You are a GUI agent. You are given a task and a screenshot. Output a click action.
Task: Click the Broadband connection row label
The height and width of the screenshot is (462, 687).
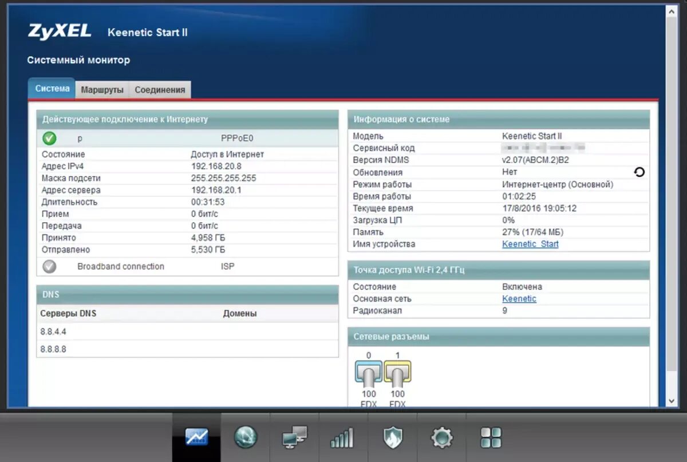121,266
